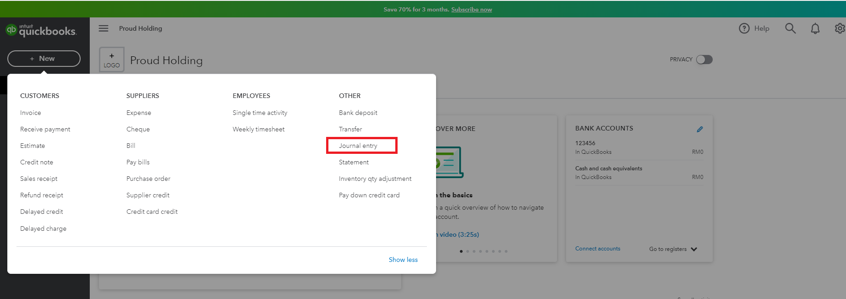This screenshot has height=299, width=846.
Task: Open the notifications bell
Action: [815, 28]
